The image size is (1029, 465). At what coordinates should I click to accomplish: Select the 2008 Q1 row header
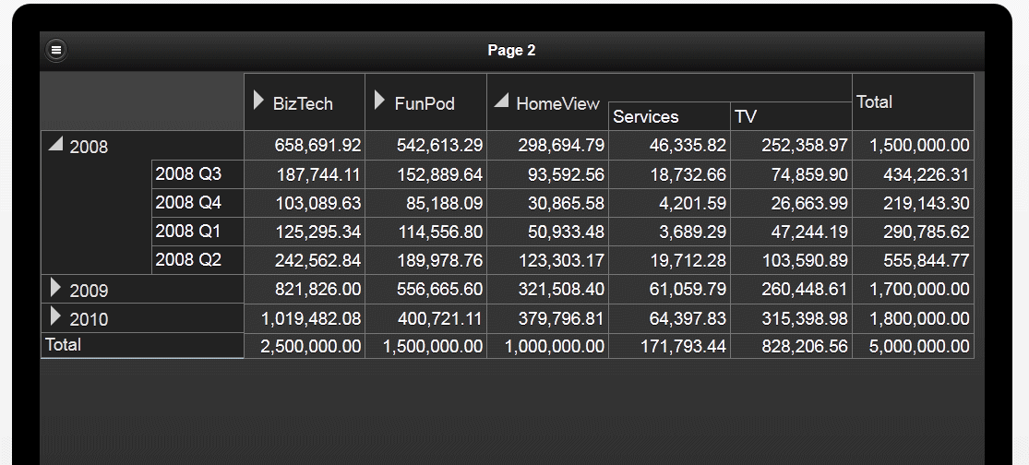197,232
